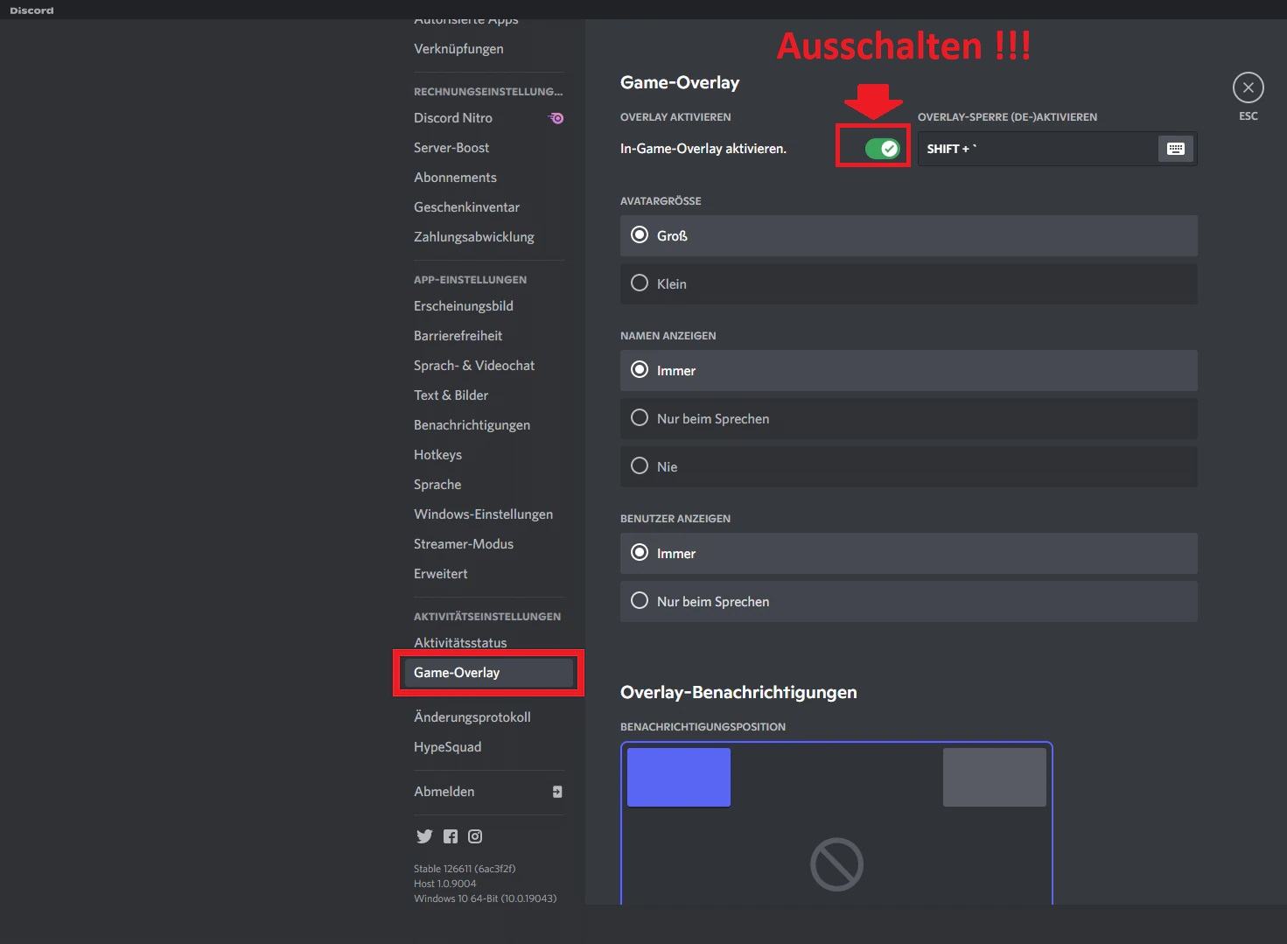Select avatar size Groß
The image size is (1287, 944).
coord(908,236)
